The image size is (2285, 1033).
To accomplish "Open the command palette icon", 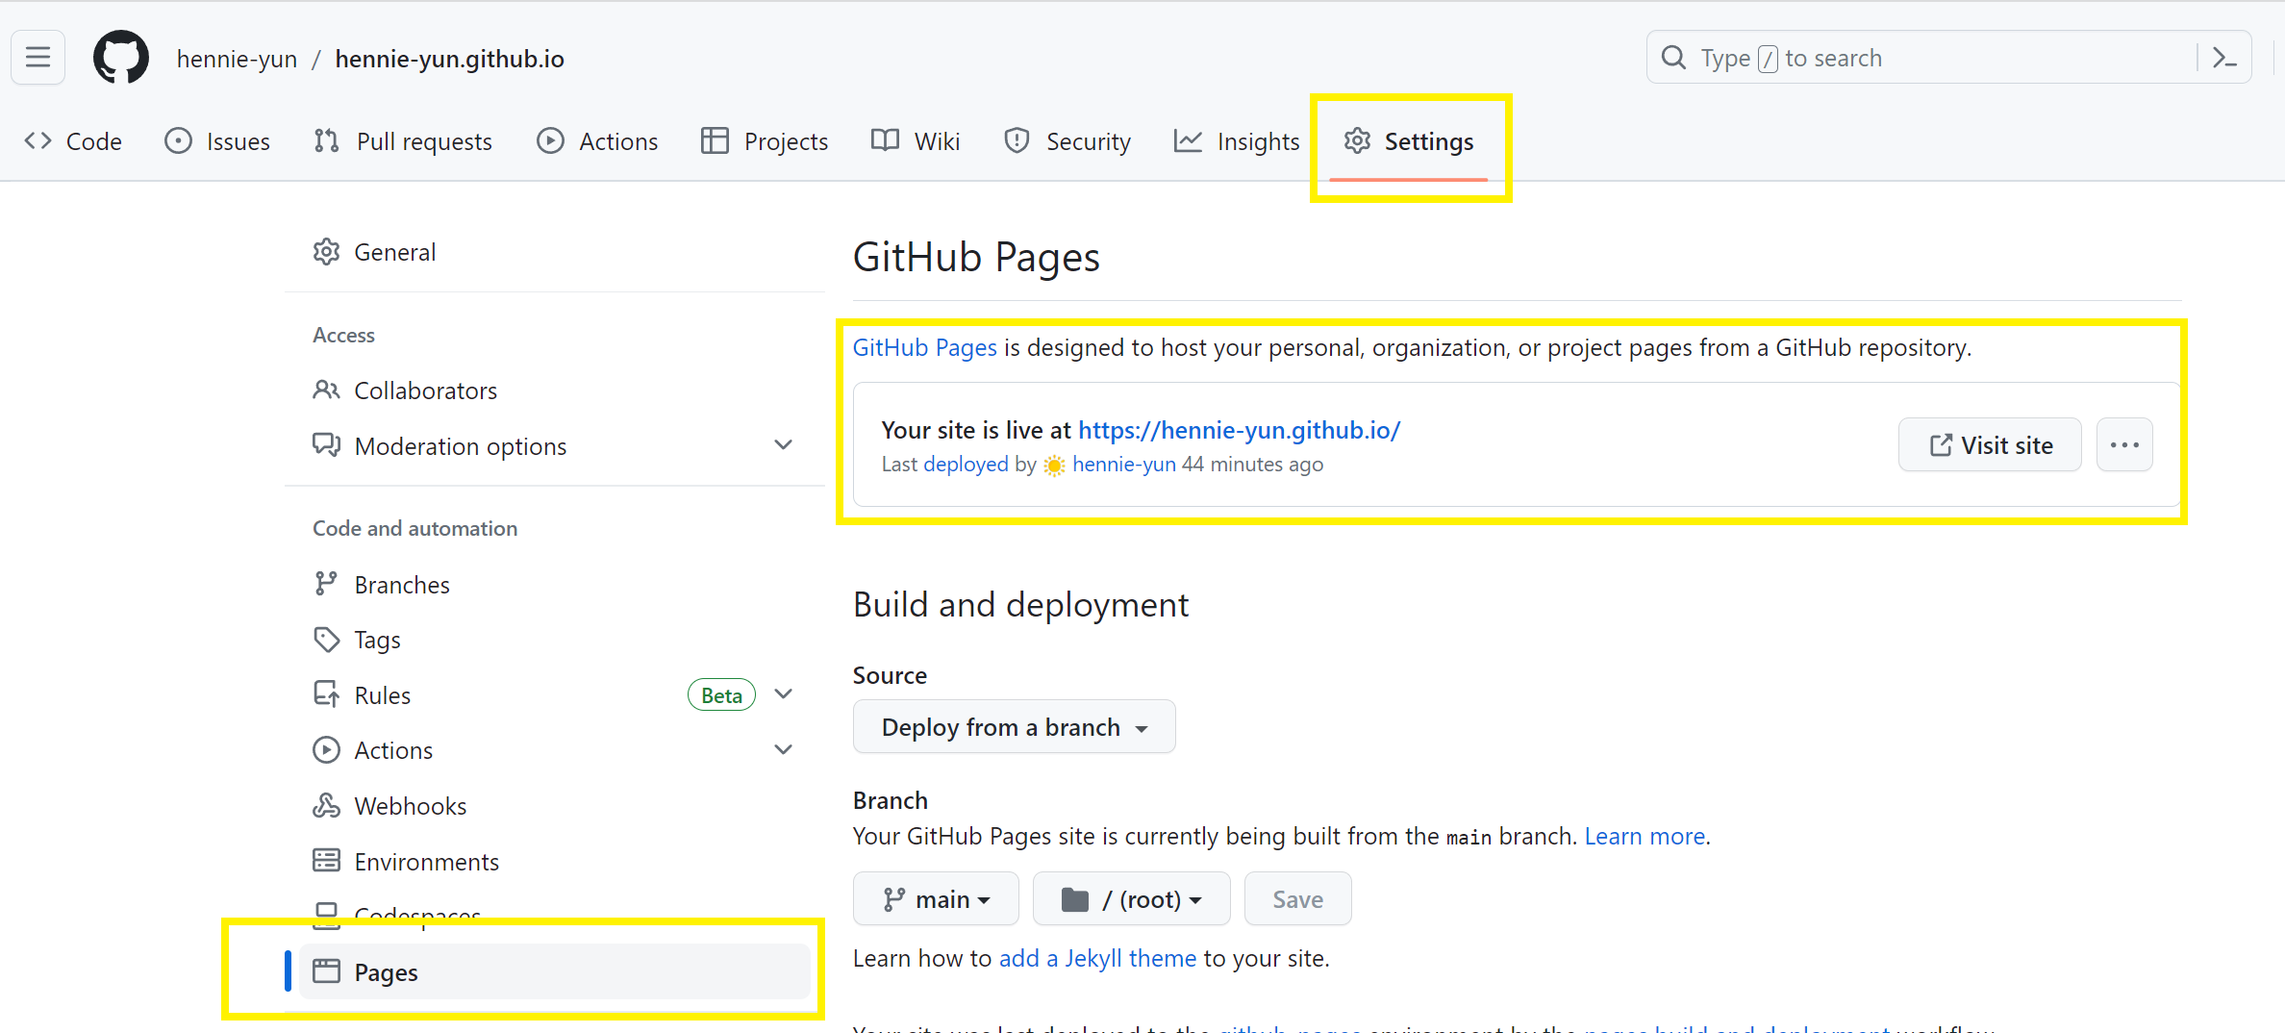I will click(x=2224, y=58).
